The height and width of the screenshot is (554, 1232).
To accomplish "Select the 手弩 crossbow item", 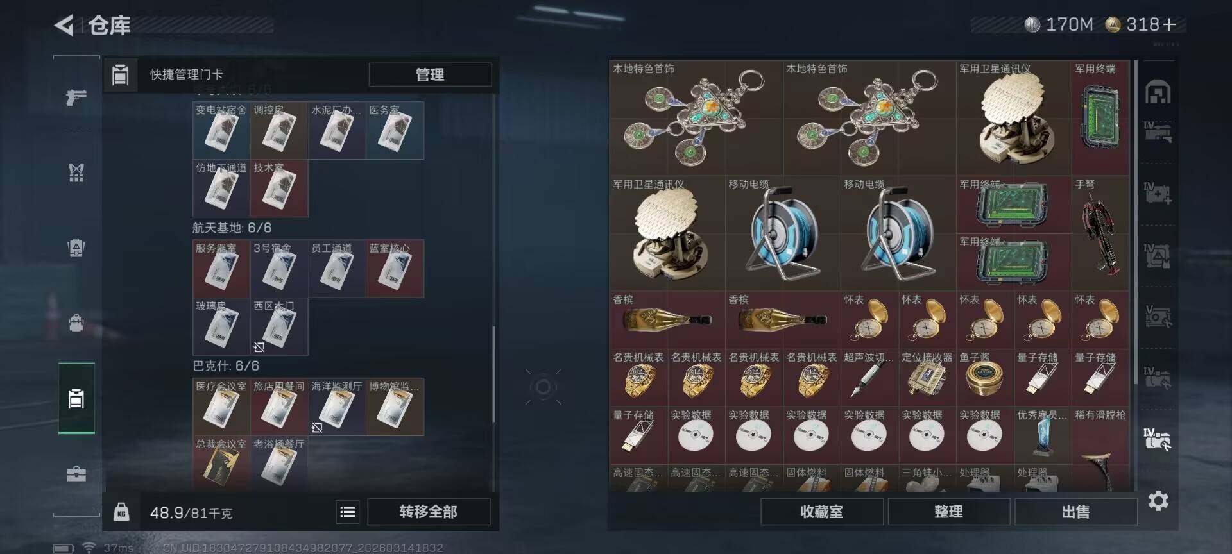I will tap(1100, 233).
